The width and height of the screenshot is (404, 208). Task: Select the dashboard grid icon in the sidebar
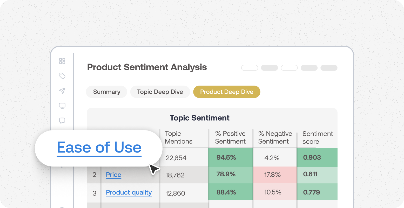point(62,61)
